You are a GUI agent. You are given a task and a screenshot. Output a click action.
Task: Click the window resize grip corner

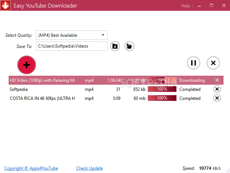pyautogui.click(x=227, y=170)
